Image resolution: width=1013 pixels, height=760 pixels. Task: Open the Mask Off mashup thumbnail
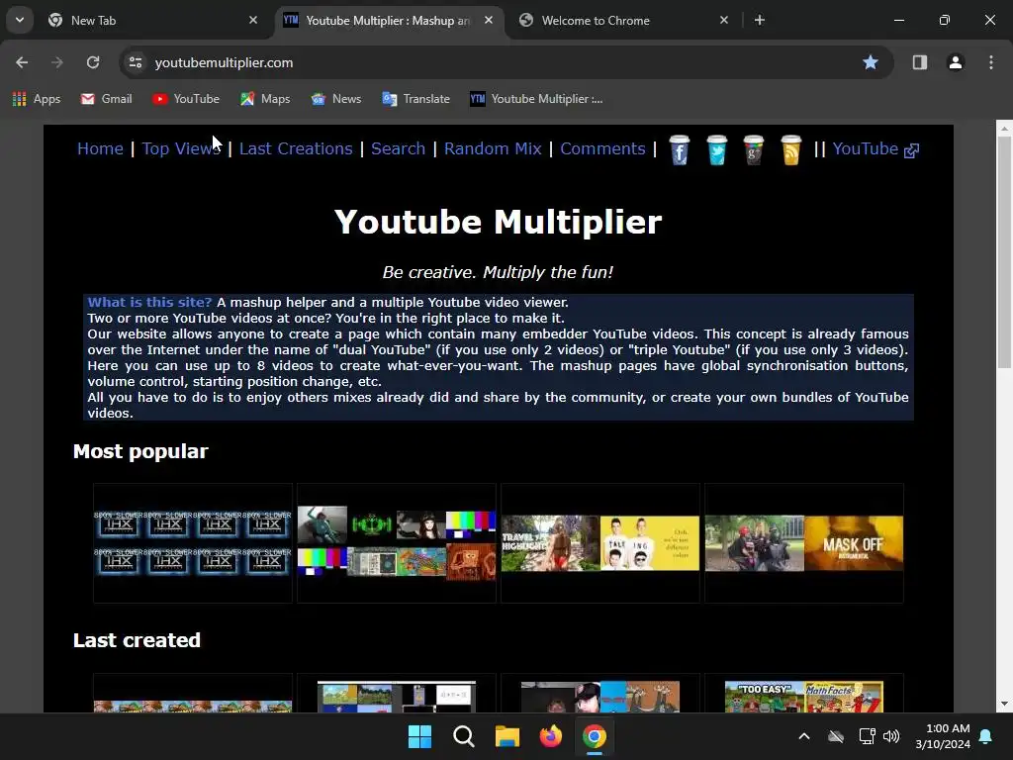(804, 543)
